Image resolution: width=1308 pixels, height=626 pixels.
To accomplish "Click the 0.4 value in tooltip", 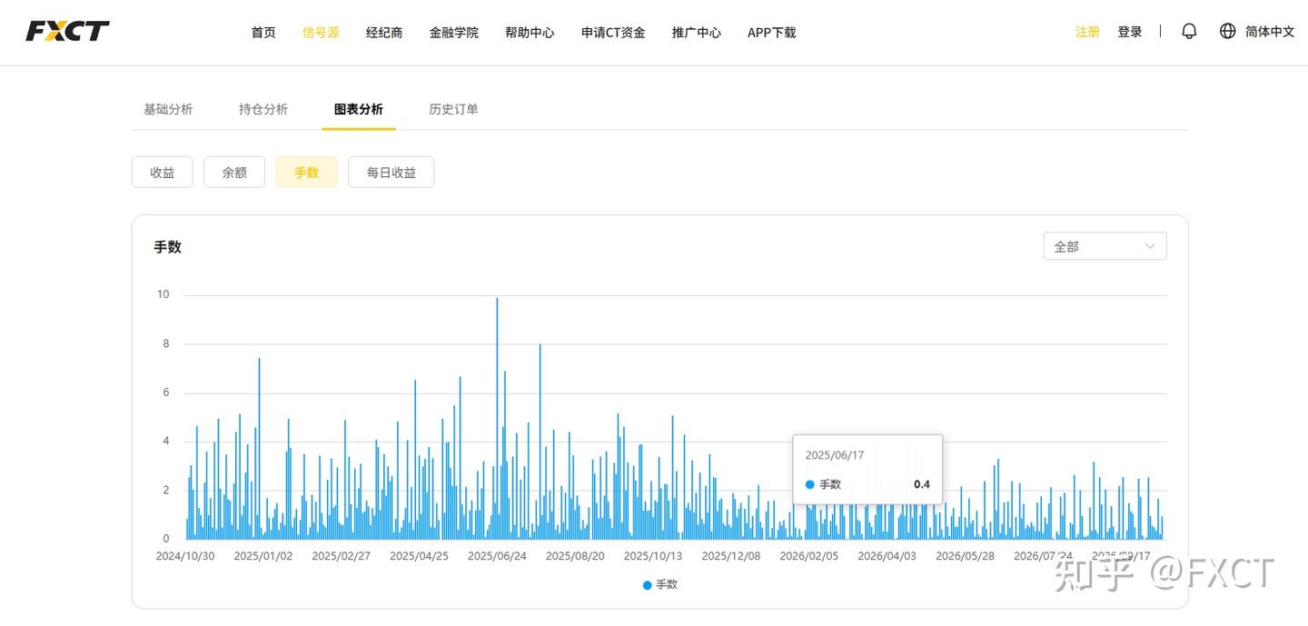I will (x=922, y=484).
